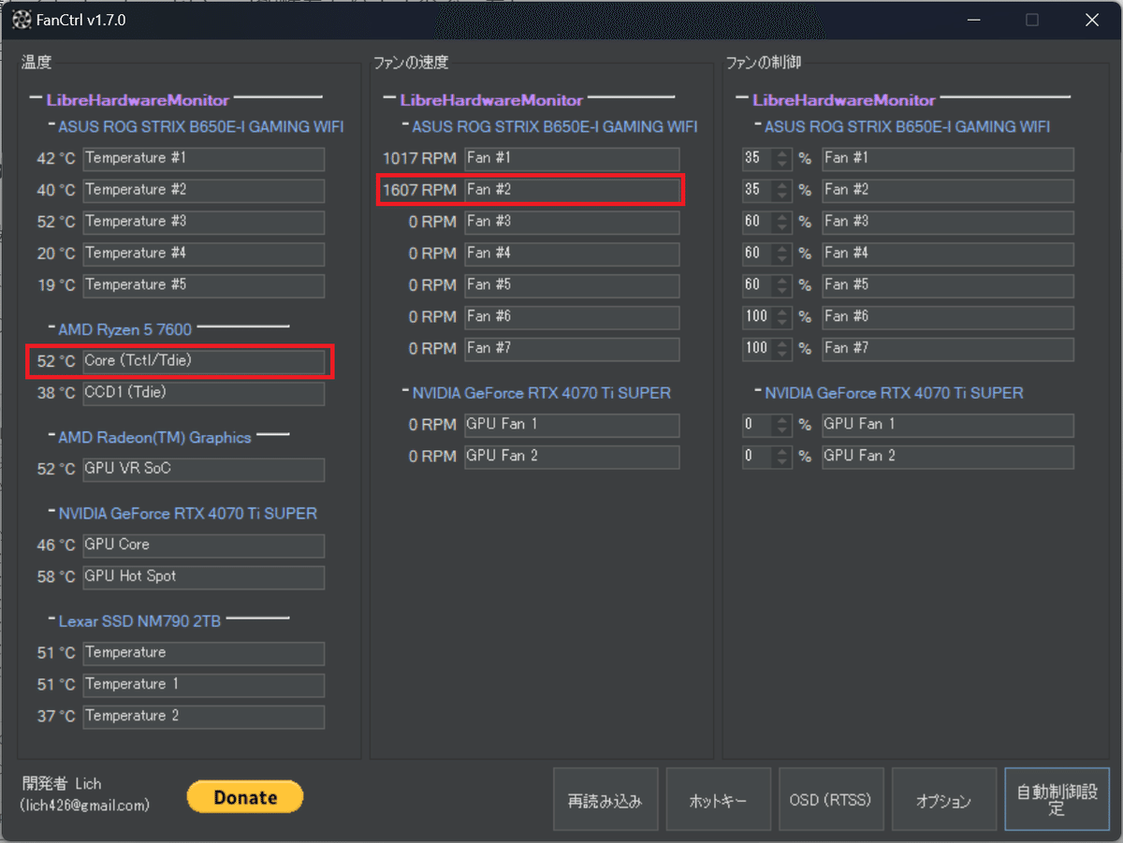
Task: Click LibreHardwareMonitor heading under 温度
Action: coord(138,100)
